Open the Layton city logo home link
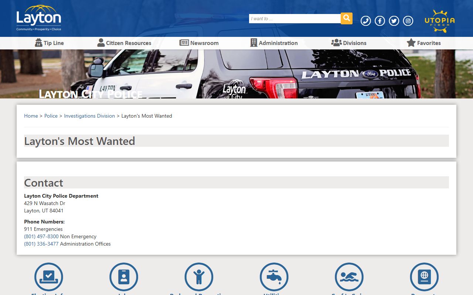Image resolution: width=473 pixels, height=295 pixels. pos(39,18)
